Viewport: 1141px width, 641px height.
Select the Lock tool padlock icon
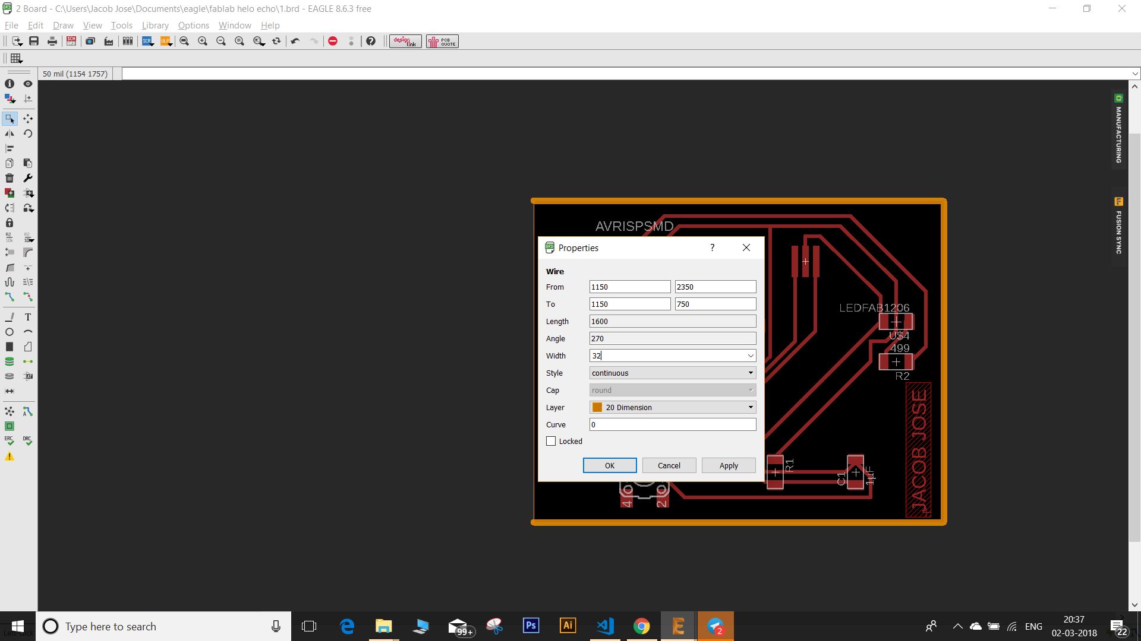[x=10, y=223]
